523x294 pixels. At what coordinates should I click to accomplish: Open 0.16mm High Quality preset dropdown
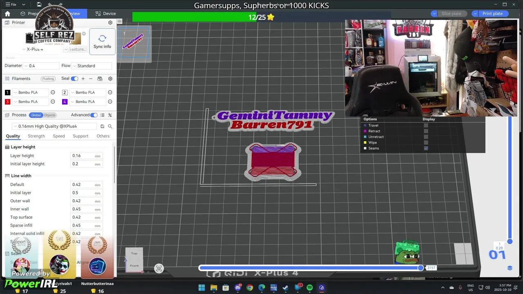point(54,127)
